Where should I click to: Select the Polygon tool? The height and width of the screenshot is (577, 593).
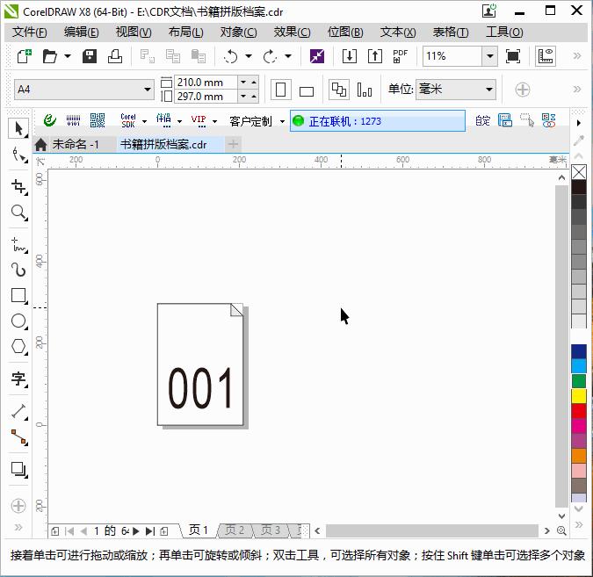pyautogui.click(x=19, y=346)
